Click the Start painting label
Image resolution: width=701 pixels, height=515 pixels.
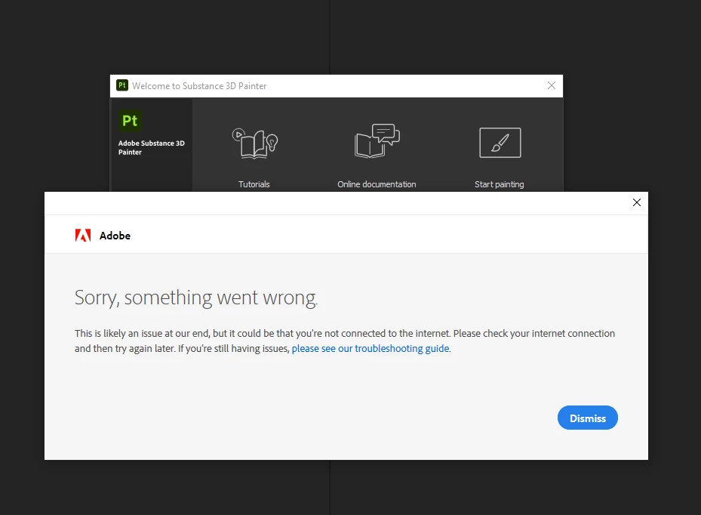pos(500,184)
